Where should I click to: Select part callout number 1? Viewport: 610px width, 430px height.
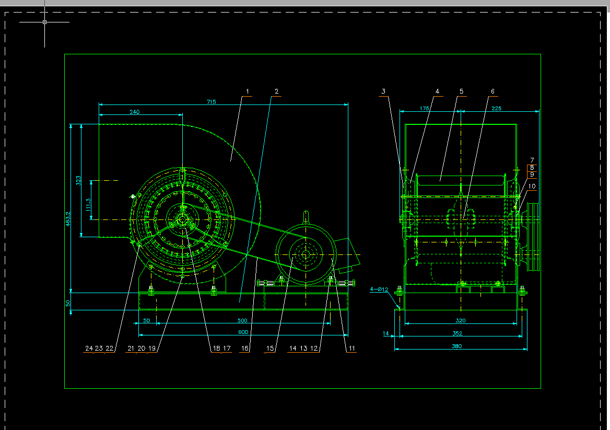pyautogui.click(x=248, y=91)
